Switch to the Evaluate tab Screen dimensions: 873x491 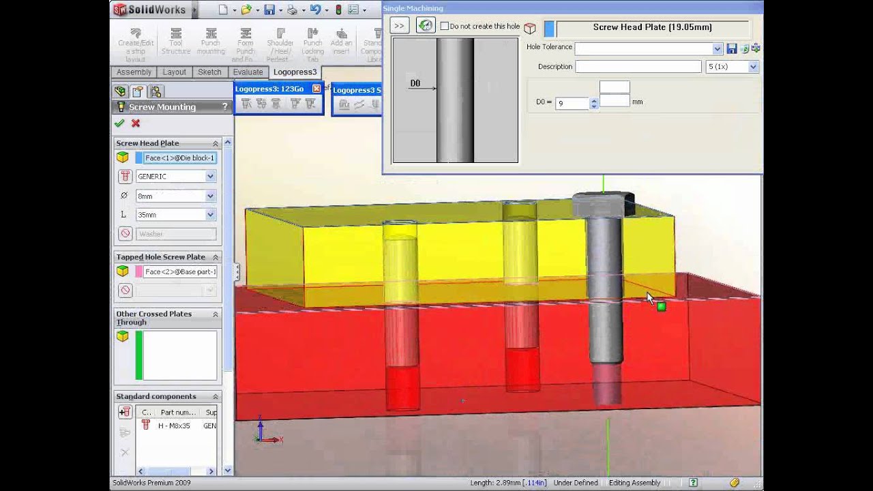(x=248, y=72)
